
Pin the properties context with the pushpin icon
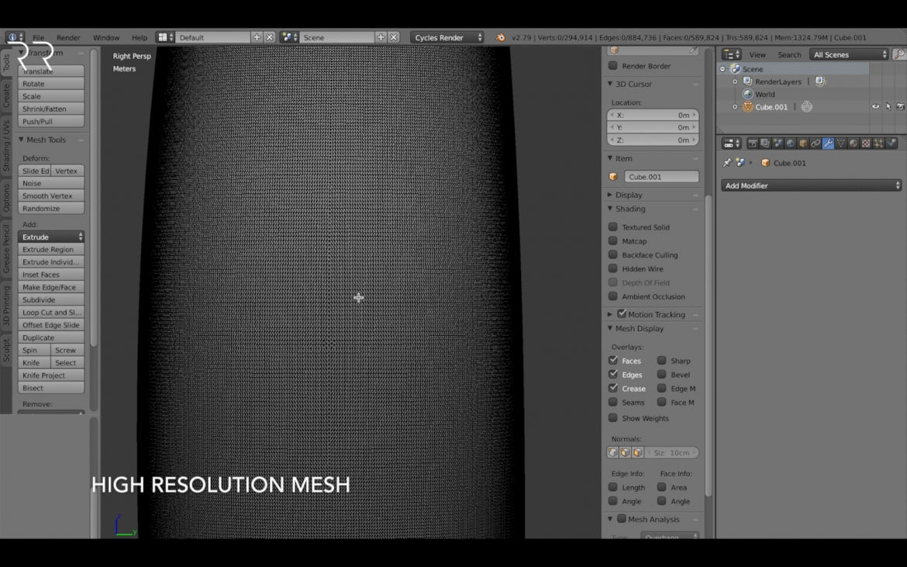[x=727, y=163]
